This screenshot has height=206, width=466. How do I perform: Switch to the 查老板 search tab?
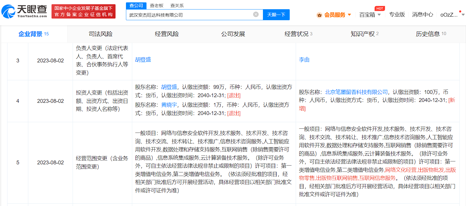pos(157,5)
